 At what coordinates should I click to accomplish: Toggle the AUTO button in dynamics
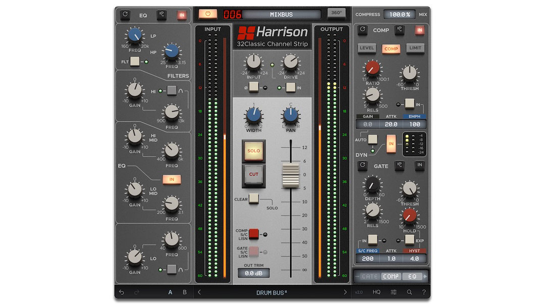(372, 139)
